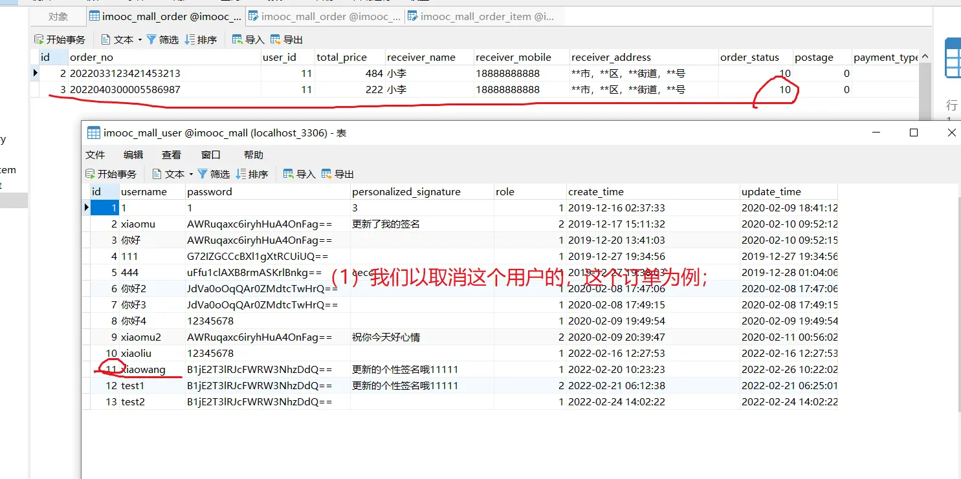The width and height of the screenshot is (961, 479).
Task: Start a transaction in the imooc_mall_order window
Action: tap(60, 39)
